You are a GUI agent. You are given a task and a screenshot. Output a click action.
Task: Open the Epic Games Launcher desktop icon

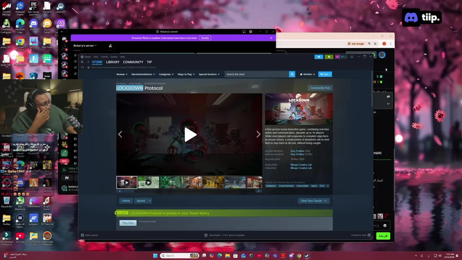coord(34,8)
